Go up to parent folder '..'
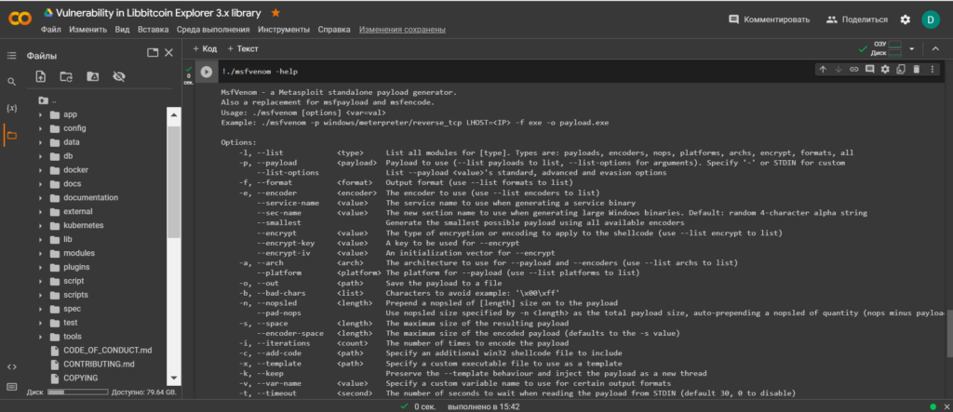 tap(47, 100)
